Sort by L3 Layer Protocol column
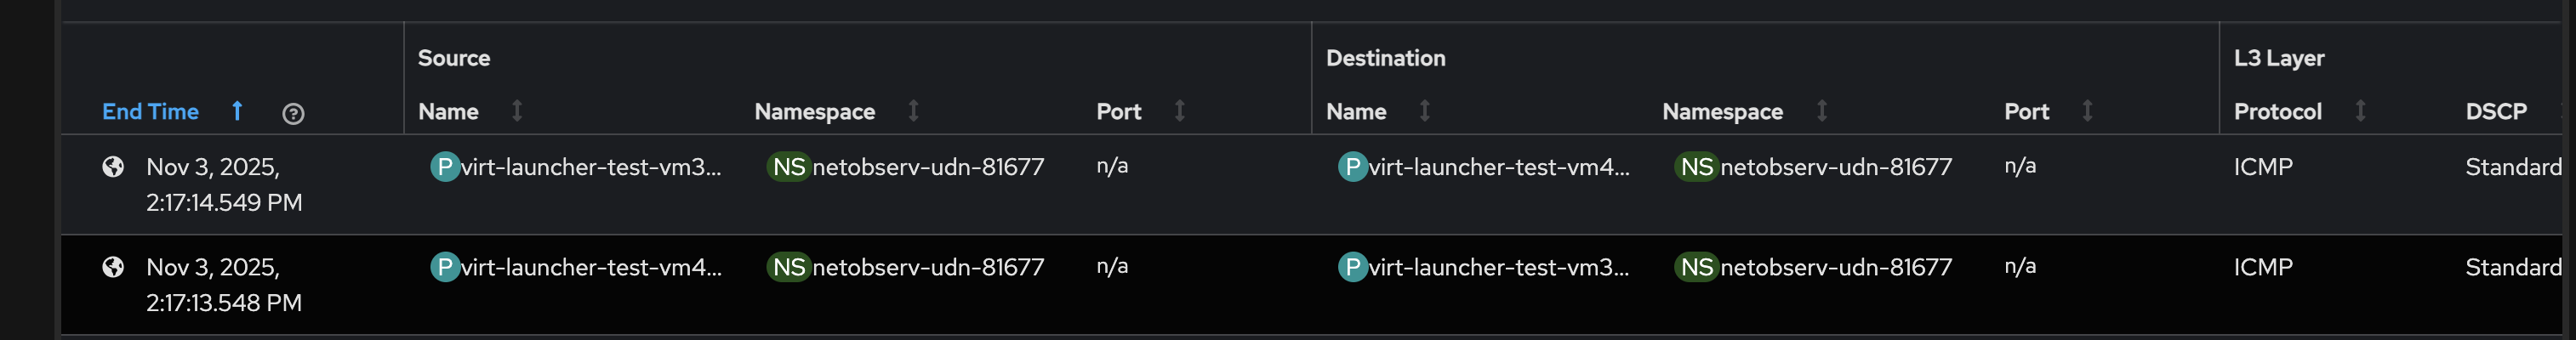 (x=2361, y=111)
